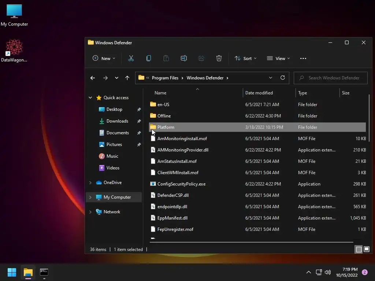Click pin icon next to Downloads
Screen dimensions: 375x281
click(x=139, y=121)
